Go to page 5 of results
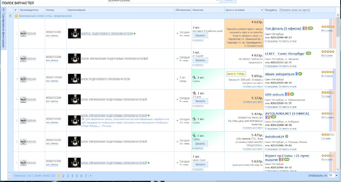 77,176
